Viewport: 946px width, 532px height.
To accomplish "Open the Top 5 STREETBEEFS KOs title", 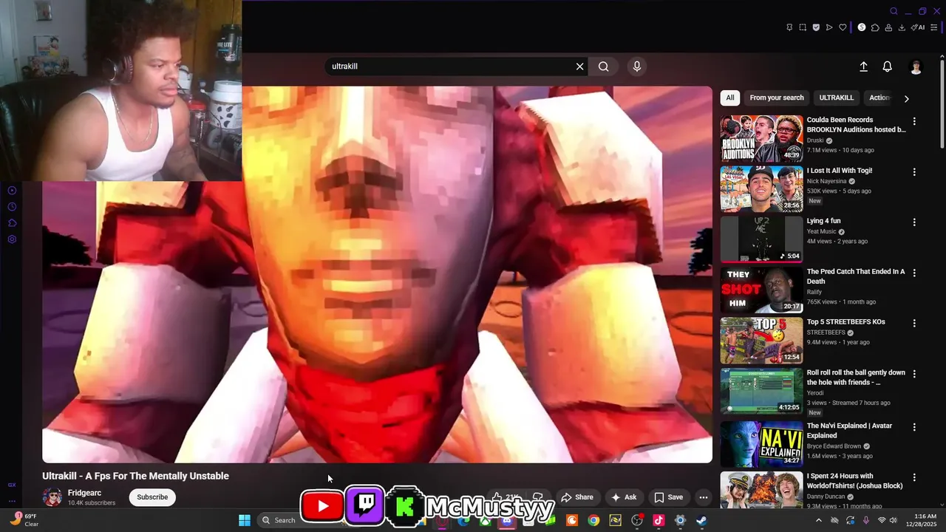I will pos(846,322).
